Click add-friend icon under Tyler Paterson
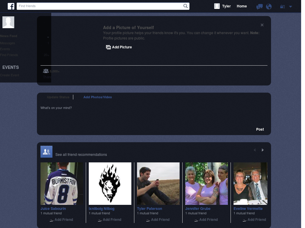Image resolution: width=305 pixels, height=228 pixels. pyautogui.click(x=148, y=220)
